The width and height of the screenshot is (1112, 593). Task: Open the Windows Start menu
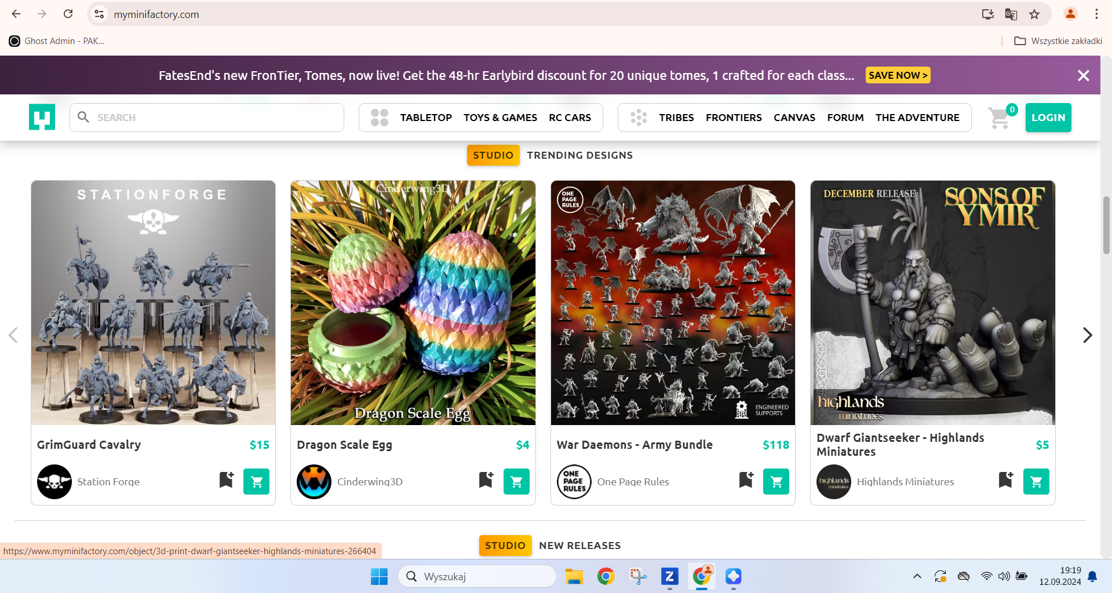pyautogui.click(x=379, y=576)
